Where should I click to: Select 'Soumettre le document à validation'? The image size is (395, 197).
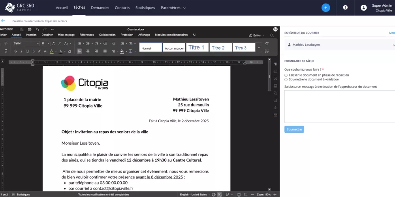[x=286, y=79]
